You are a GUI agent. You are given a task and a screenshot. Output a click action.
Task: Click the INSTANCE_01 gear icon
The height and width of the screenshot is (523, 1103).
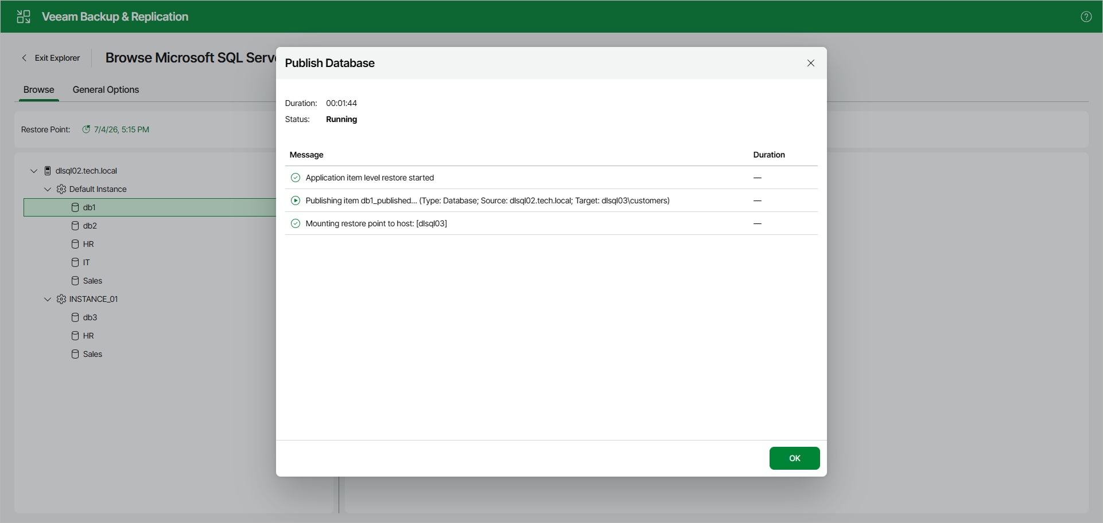(x=61, y=299)
